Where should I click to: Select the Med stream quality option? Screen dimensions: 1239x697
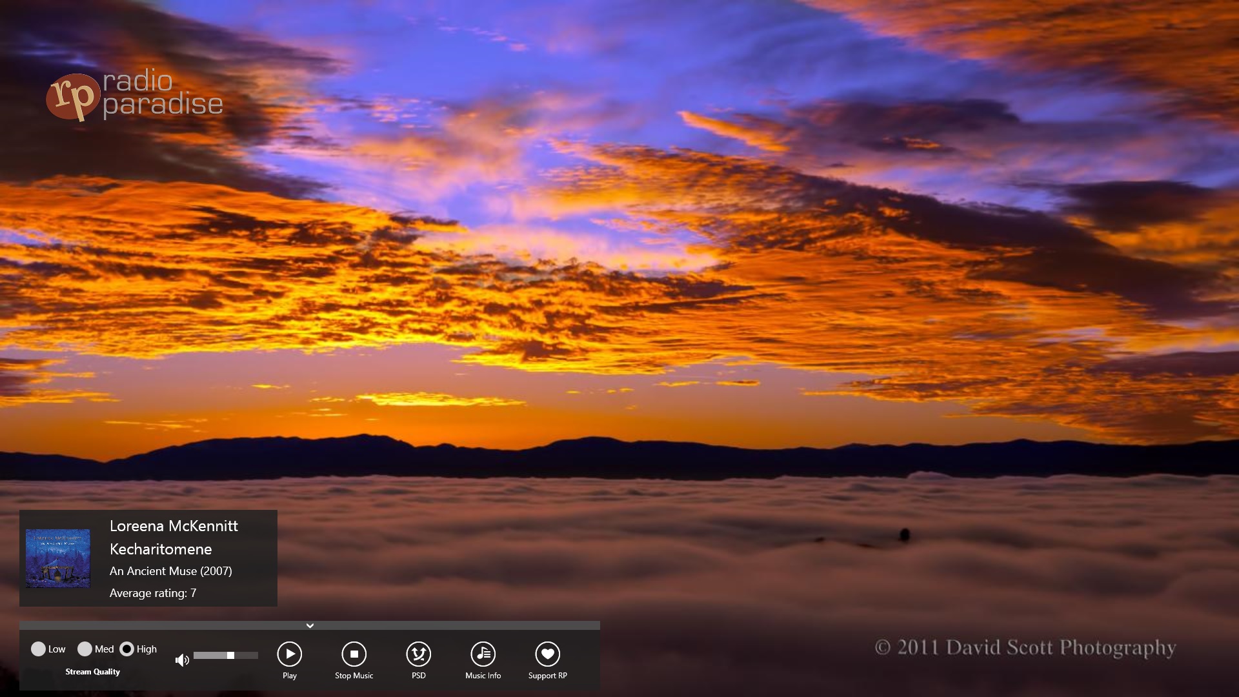84,649
